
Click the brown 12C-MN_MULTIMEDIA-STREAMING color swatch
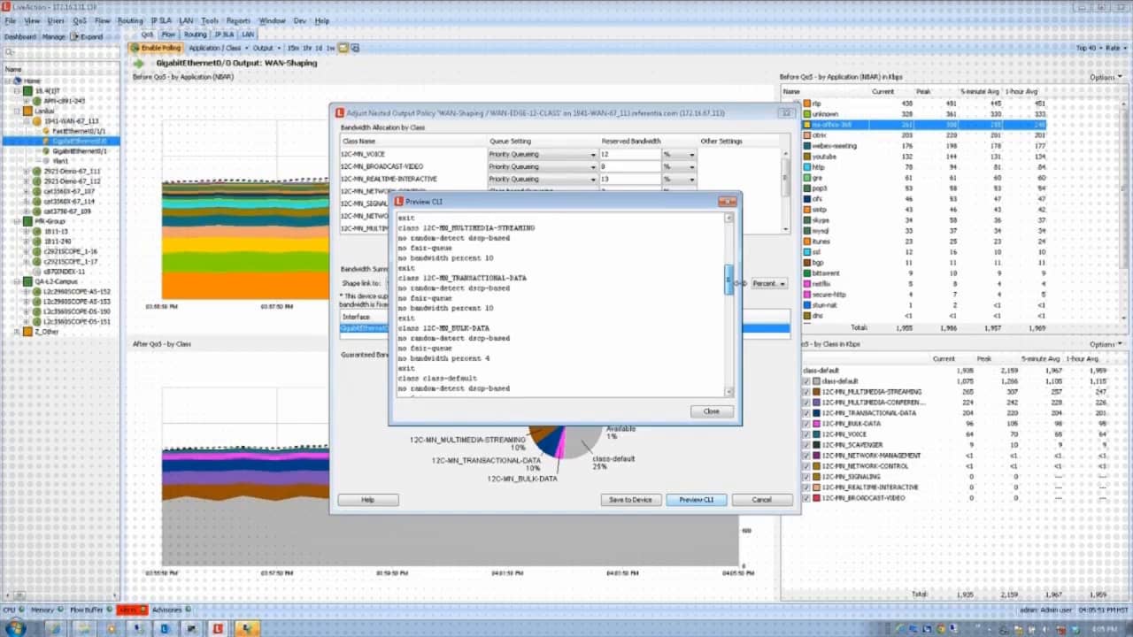pos(817,392)
